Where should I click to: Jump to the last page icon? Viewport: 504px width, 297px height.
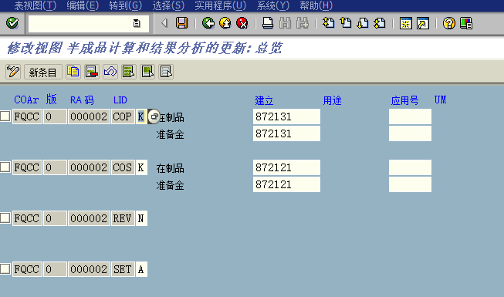click(380, 23)
